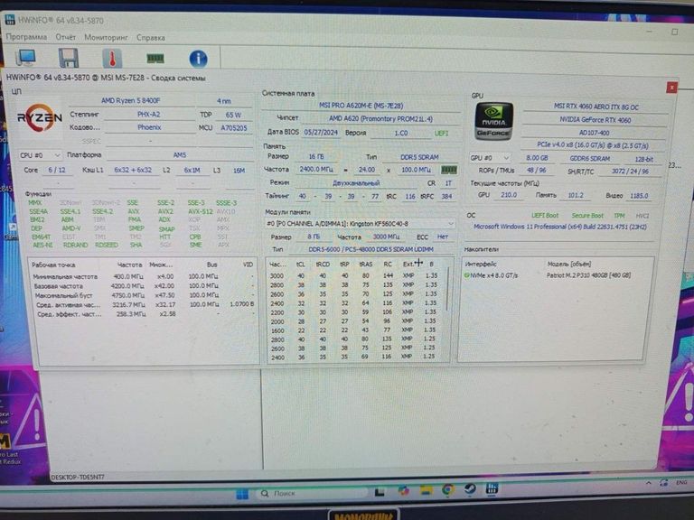The height and width of the screenshot is (520, 694).
Task: Click the MSI RTX 4060 AERO ITX field
Action: (x=596, y=107)
